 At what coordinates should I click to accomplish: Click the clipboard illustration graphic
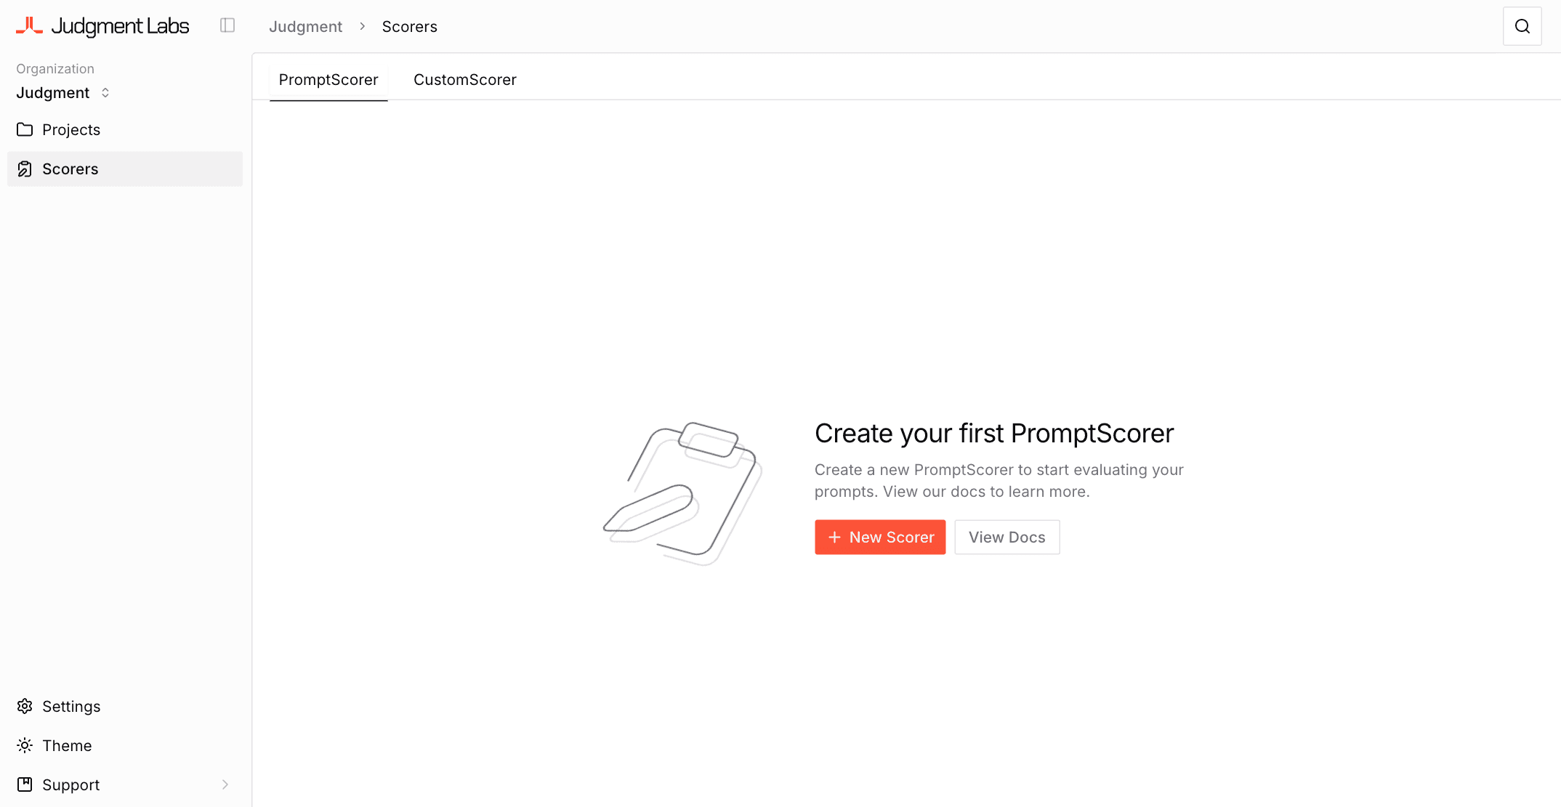pos(683,492)
